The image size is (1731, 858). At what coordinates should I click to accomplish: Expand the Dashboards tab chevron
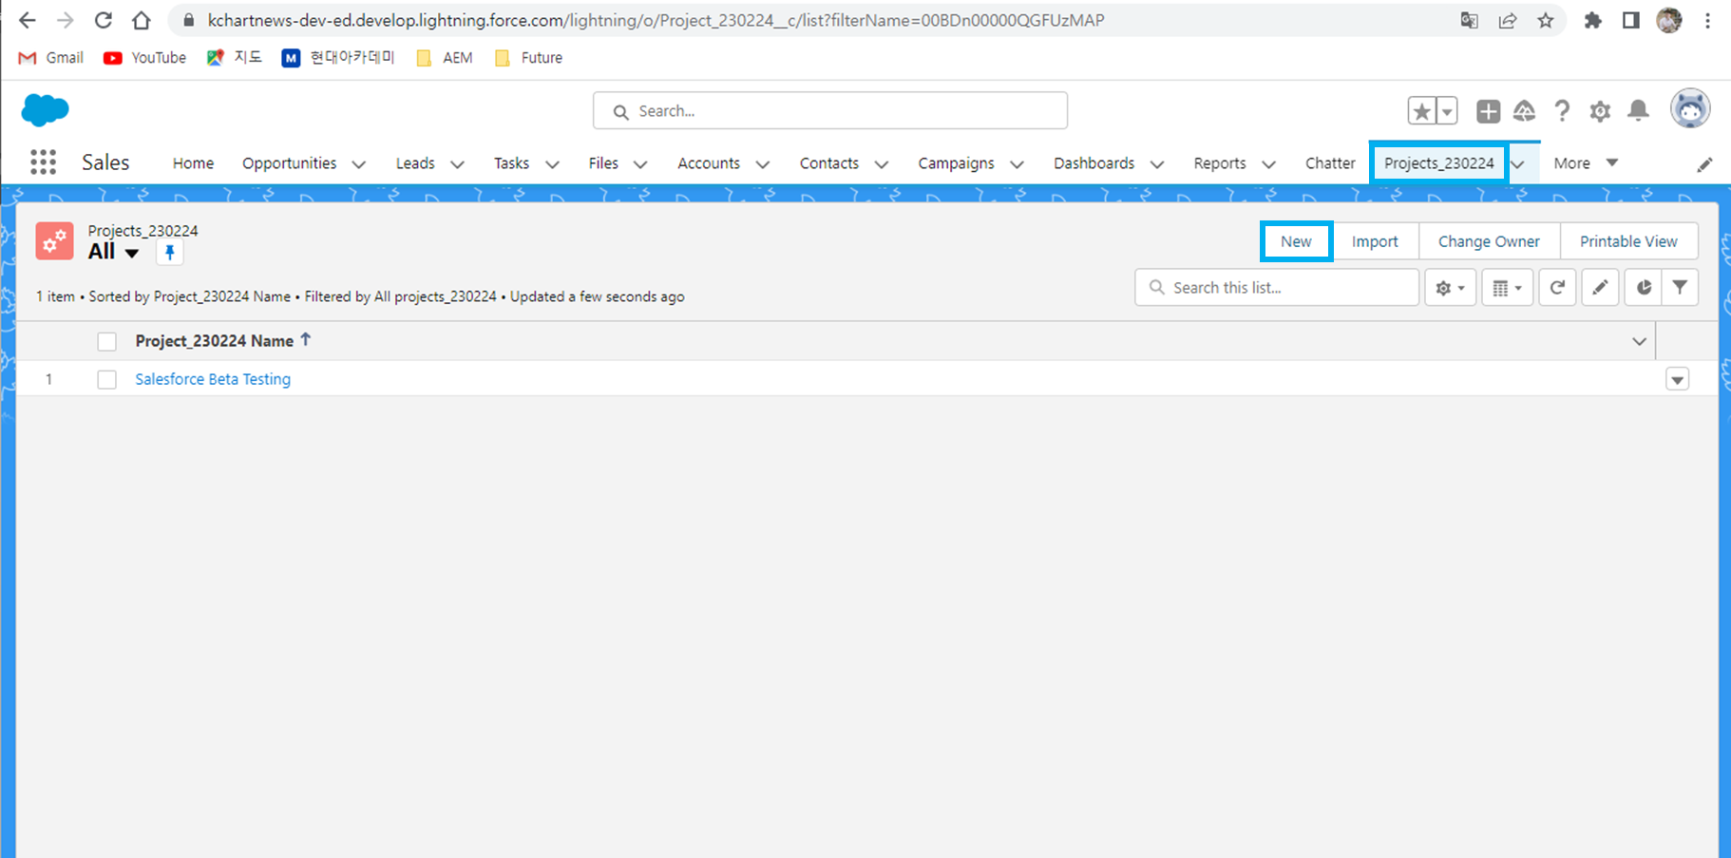coord(1157,164)
